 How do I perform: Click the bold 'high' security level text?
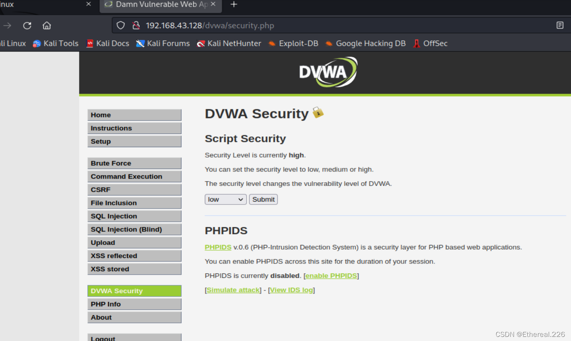pos(296,155)
